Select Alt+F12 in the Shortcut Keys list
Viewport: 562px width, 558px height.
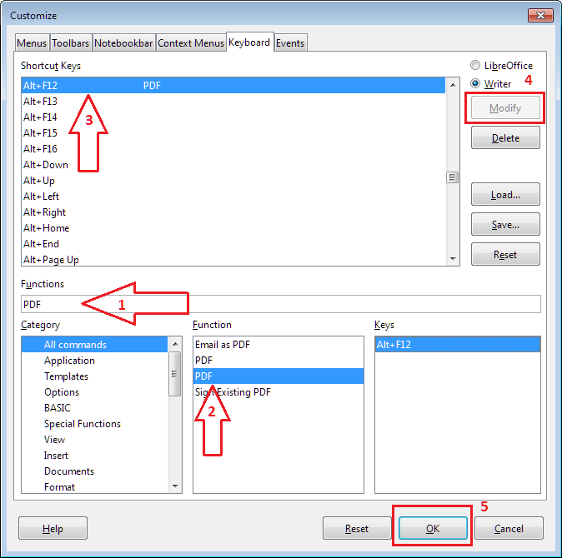pos(40,86)
